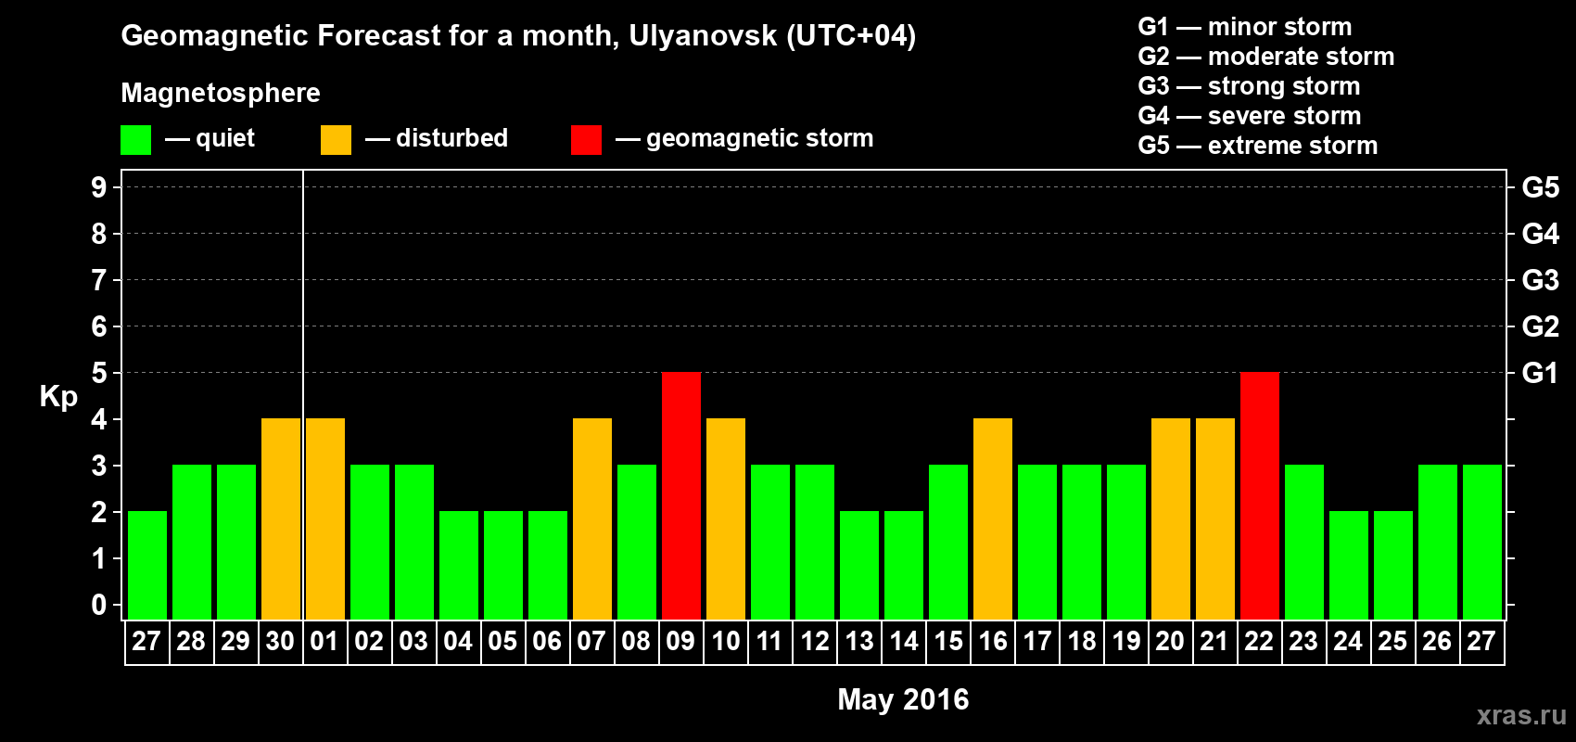The width and height of the screenshot is (1576, 742).
Task: Click the '— quiet' legend label
Action: pyautogui.click(x=210, y=138)
